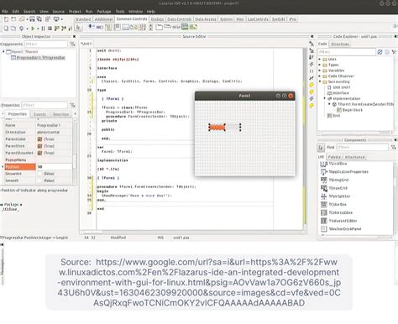Screen dimensions: 398x324
Task: Click the filter icon beside the Components filter
Action: coord(72,44)
